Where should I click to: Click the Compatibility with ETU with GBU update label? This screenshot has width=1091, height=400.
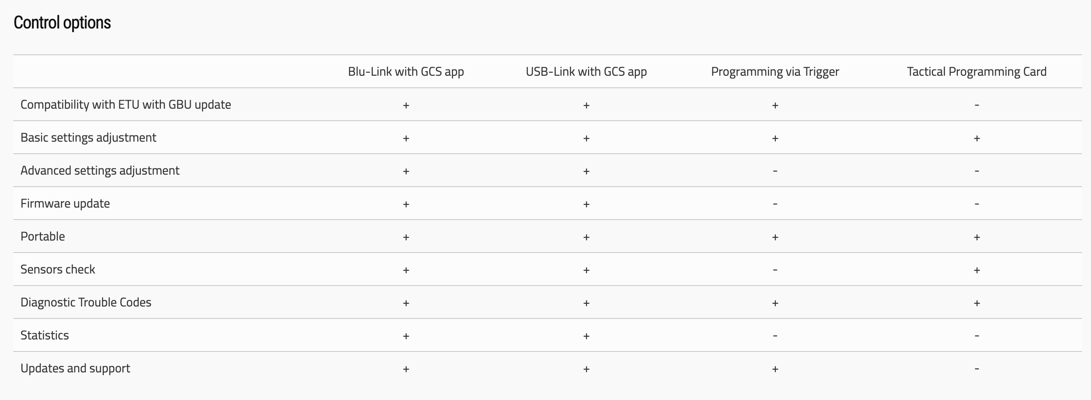[x=126, y=105]
